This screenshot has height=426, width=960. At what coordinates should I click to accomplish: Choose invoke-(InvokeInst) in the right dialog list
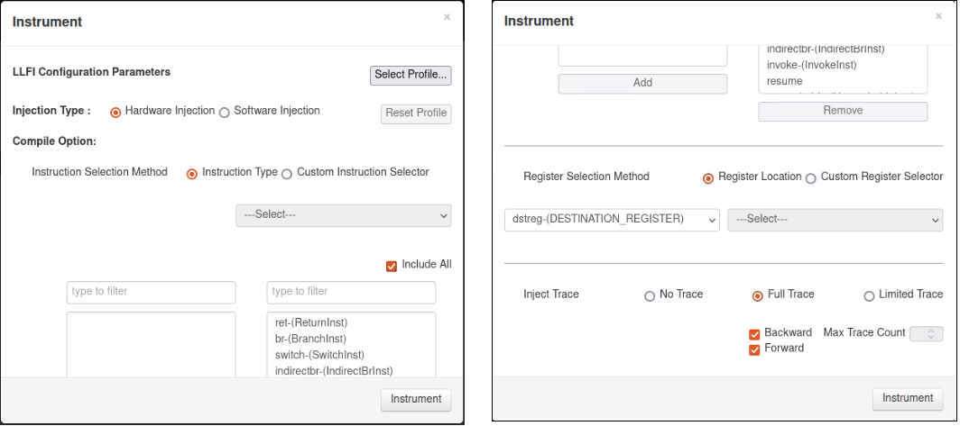tap(811, 66)
